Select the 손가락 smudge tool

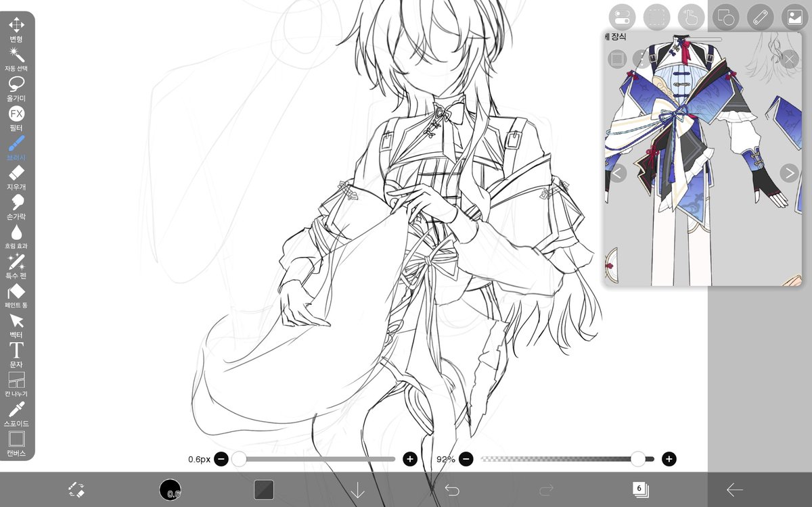click(x=16, y=207)
